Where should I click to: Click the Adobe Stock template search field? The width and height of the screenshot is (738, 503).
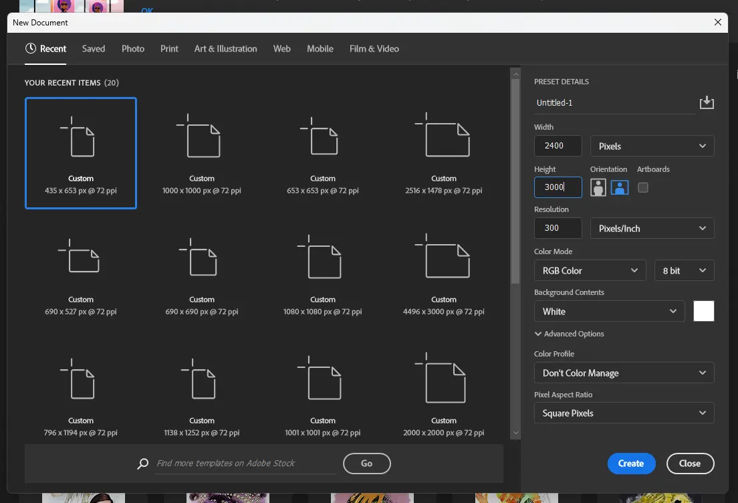pyautogui.click(x=245, y=464)
